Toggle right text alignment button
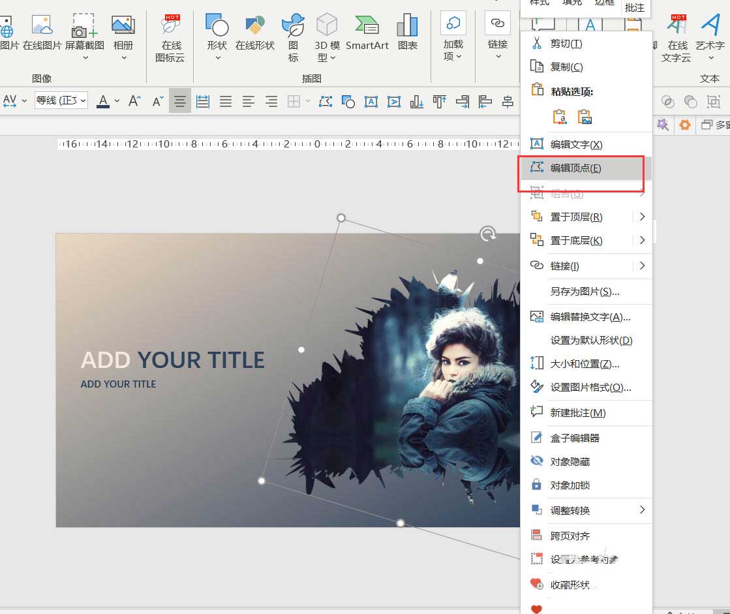Image resolution: width=730 pixels, height=614 pixels. (x=271, y=101)
